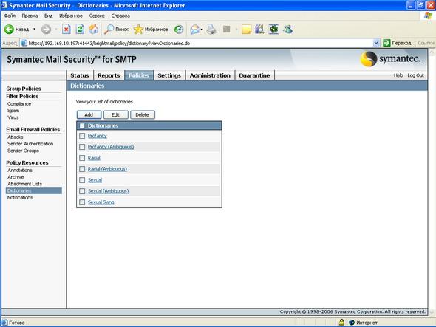
Task: Open Favorites star toolbar button
Action: 151,30
